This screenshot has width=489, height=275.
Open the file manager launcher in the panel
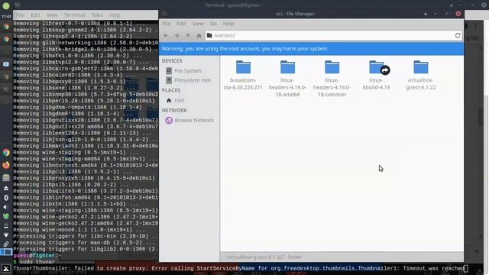6,178
